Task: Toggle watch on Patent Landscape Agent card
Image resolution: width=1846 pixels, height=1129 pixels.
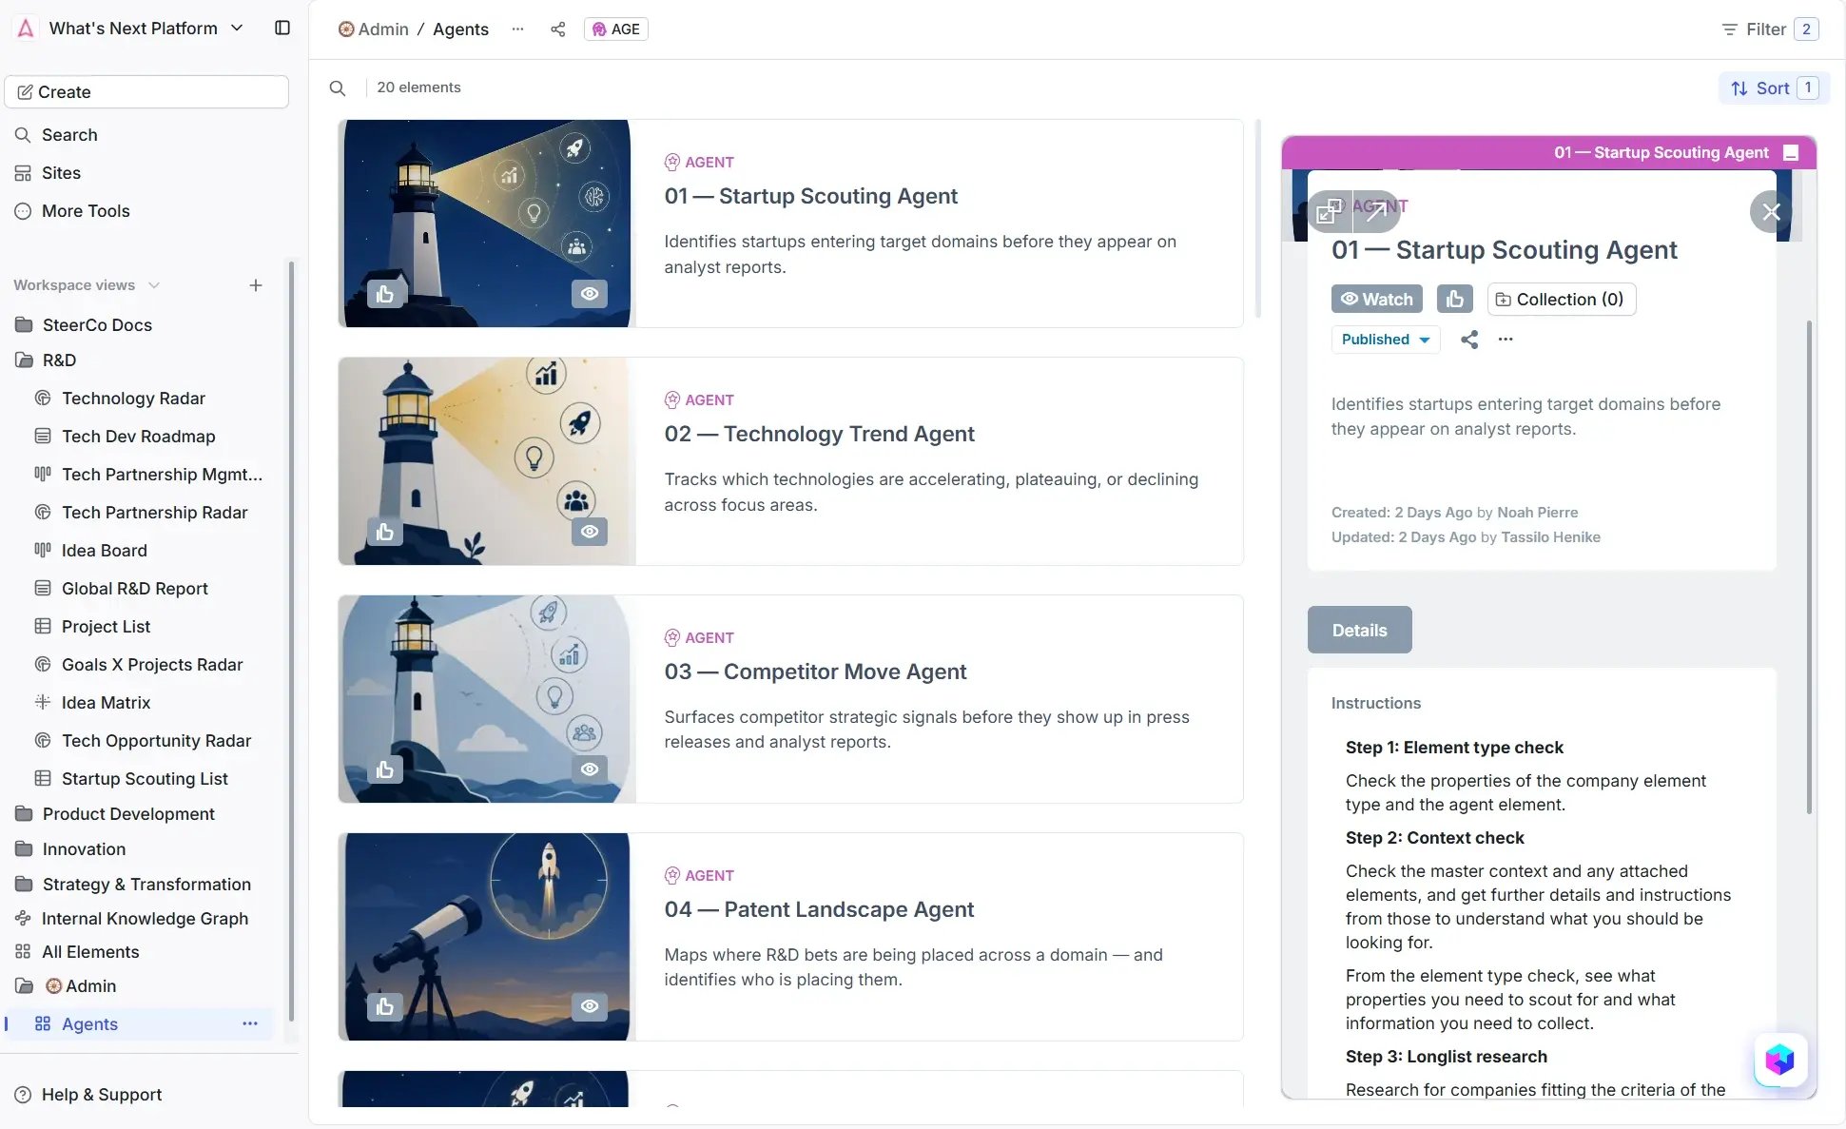Action: (590, 1006)
